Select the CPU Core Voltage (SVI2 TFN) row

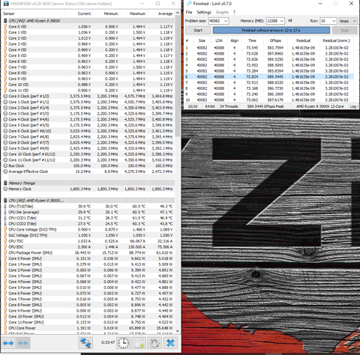click(88, 229)
